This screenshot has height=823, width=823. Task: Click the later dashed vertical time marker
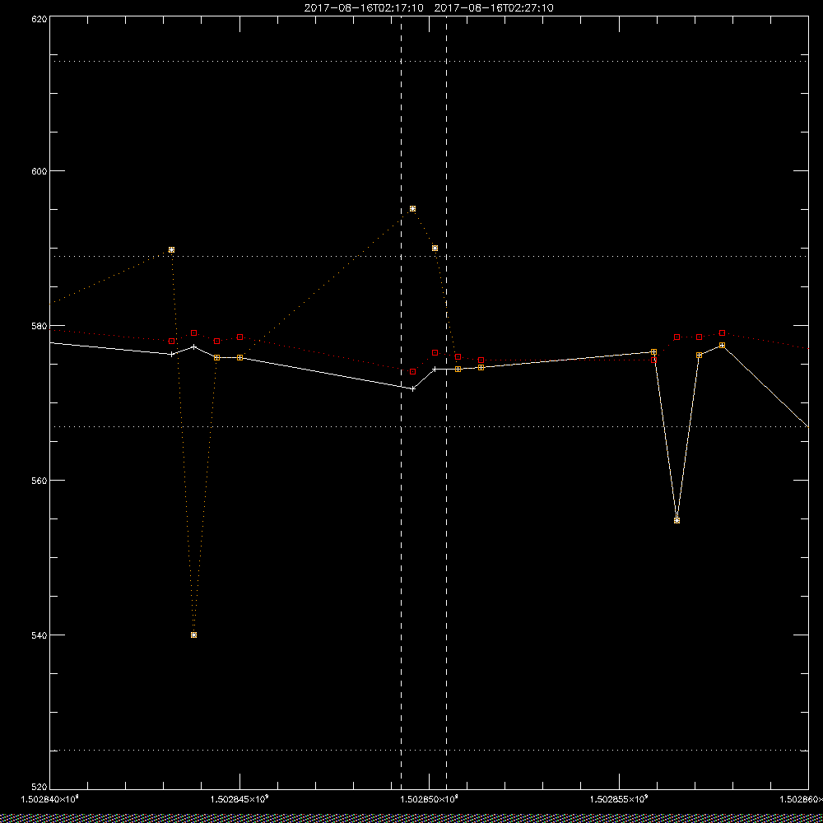[x=447, y=402]
